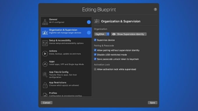Select the Actions section in sidebar
Image resolution: width=198 pixels, height=111 pixels.
[66, 53]
